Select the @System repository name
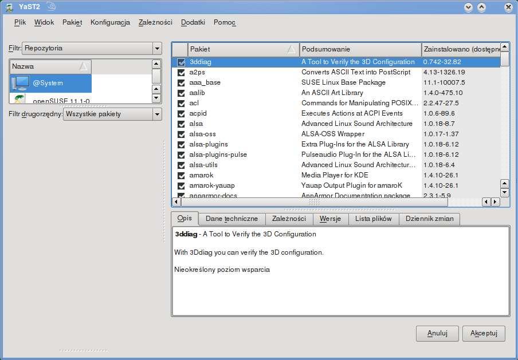This screenshot has height=360, width=518. (x=48, y=83)
